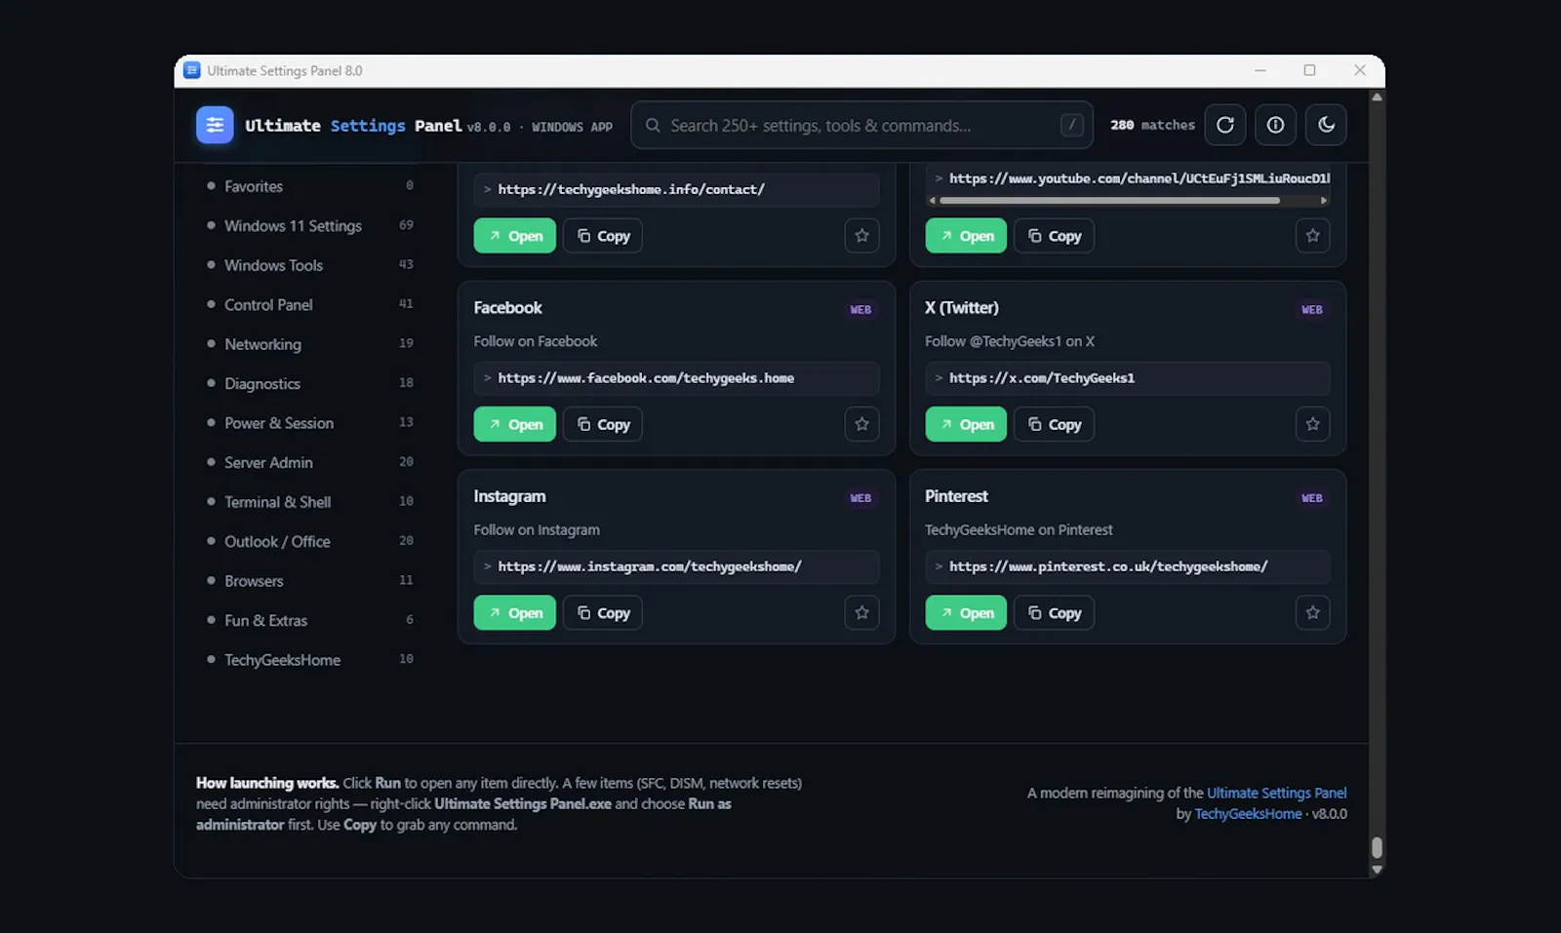Screen dimensions: 1561x933
Task: Star the Instagram card as favorite
Action: tap(861, 613)
